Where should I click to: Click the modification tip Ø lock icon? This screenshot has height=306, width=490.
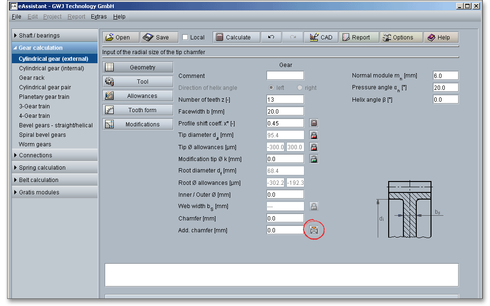[314, 159]
